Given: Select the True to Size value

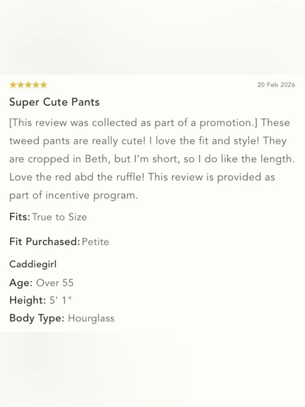Looking at the screenshot, I should [59, 217].
